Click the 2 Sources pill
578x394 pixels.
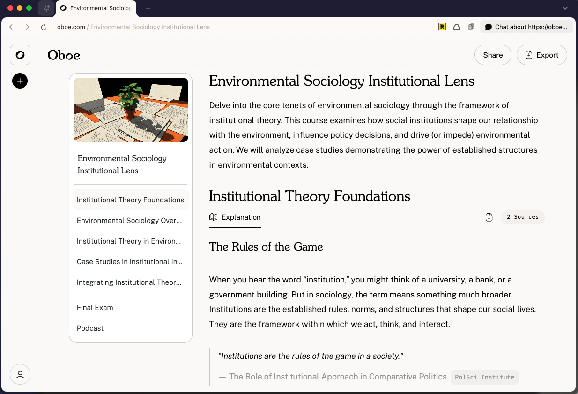(522, 217)
